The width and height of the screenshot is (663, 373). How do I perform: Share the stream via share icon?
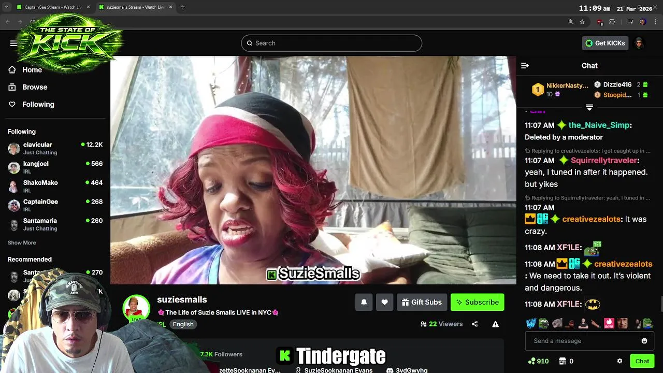474,324
